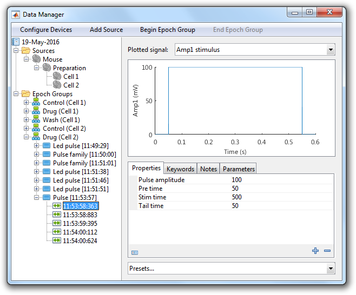The image size is (356, 295).
Task: Expand Pulse family [11:50:00] block
Action: [36, 155]
